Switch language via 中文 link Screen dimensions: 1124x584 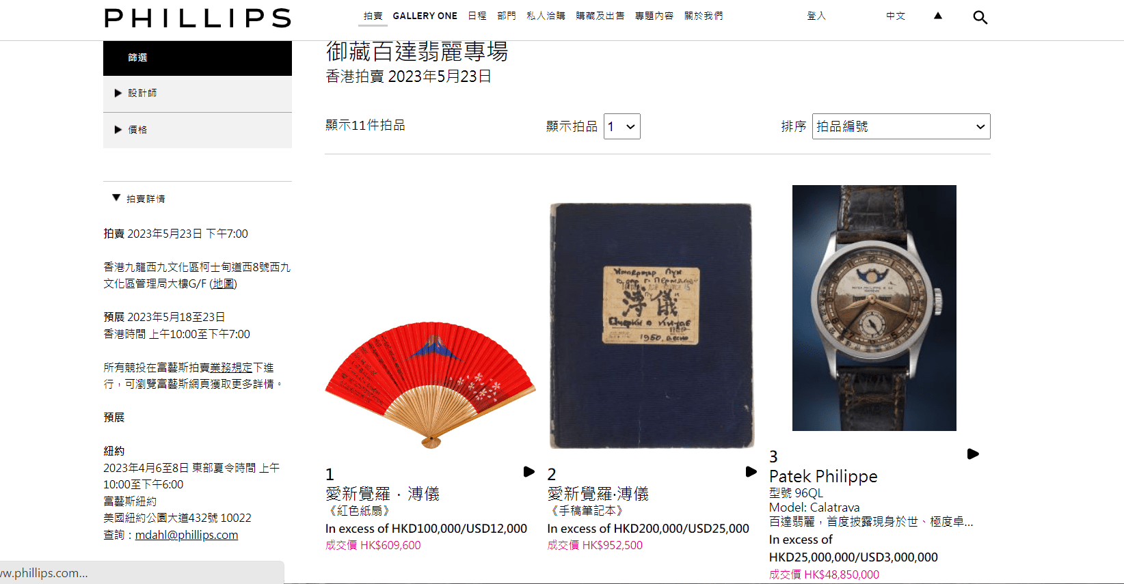(x=896, y=16)
